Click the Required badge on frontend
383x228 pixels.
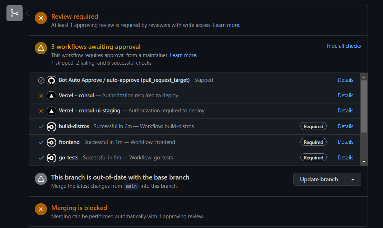point(313,142)
